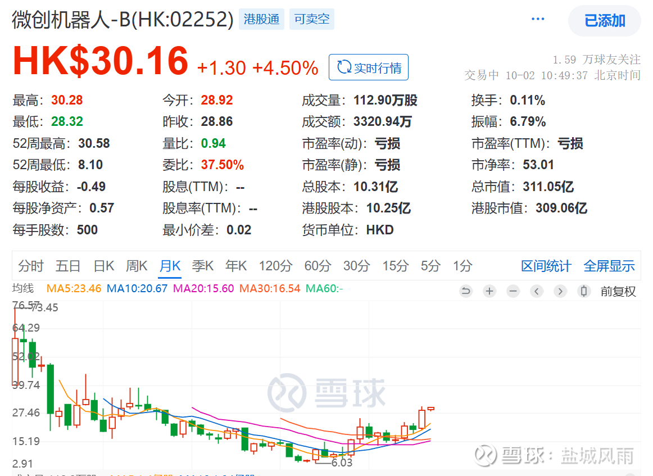653x476 pixels.
Task: Refresh with the 实时行情 button
Action: point(369,67)
